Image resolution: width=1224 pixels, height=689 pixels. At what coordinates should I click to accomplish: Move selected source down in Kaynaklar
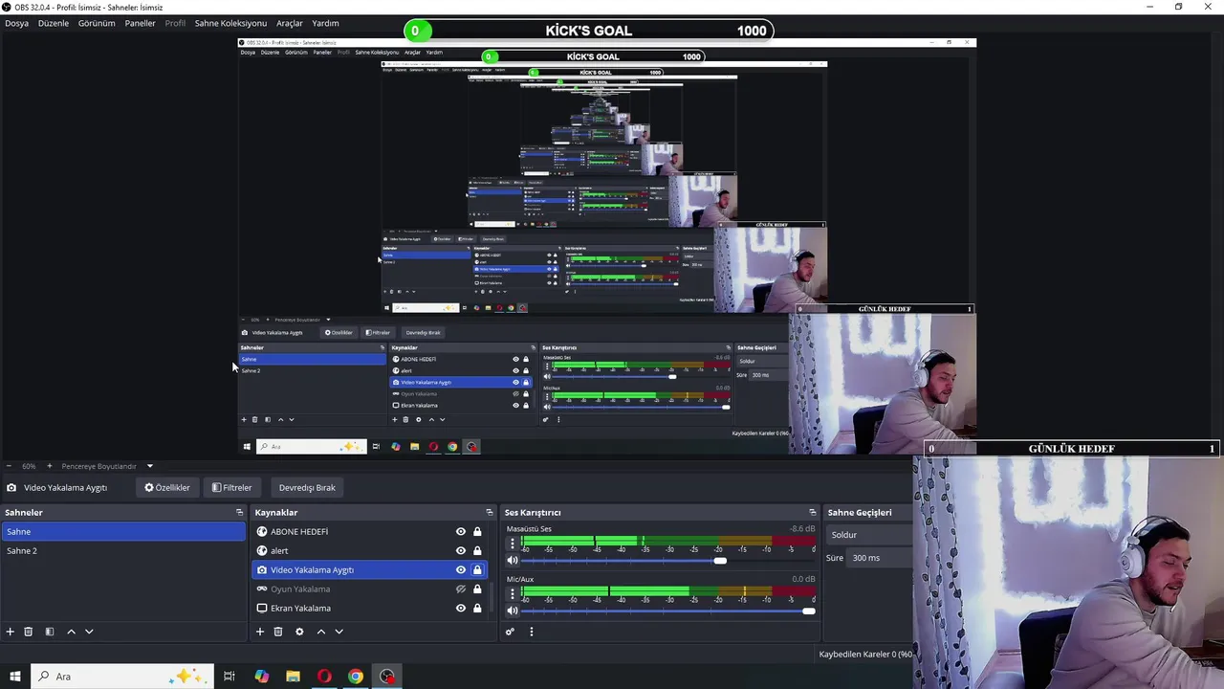(x=339, y=632)
